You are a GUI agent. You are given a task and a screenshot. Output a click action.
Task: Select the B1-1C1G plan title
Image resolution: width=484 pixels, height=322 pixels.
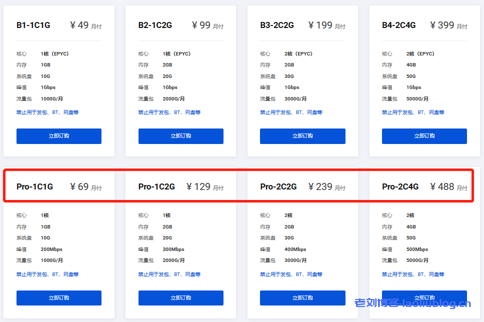pyautogui.click(x=33, y=25)
